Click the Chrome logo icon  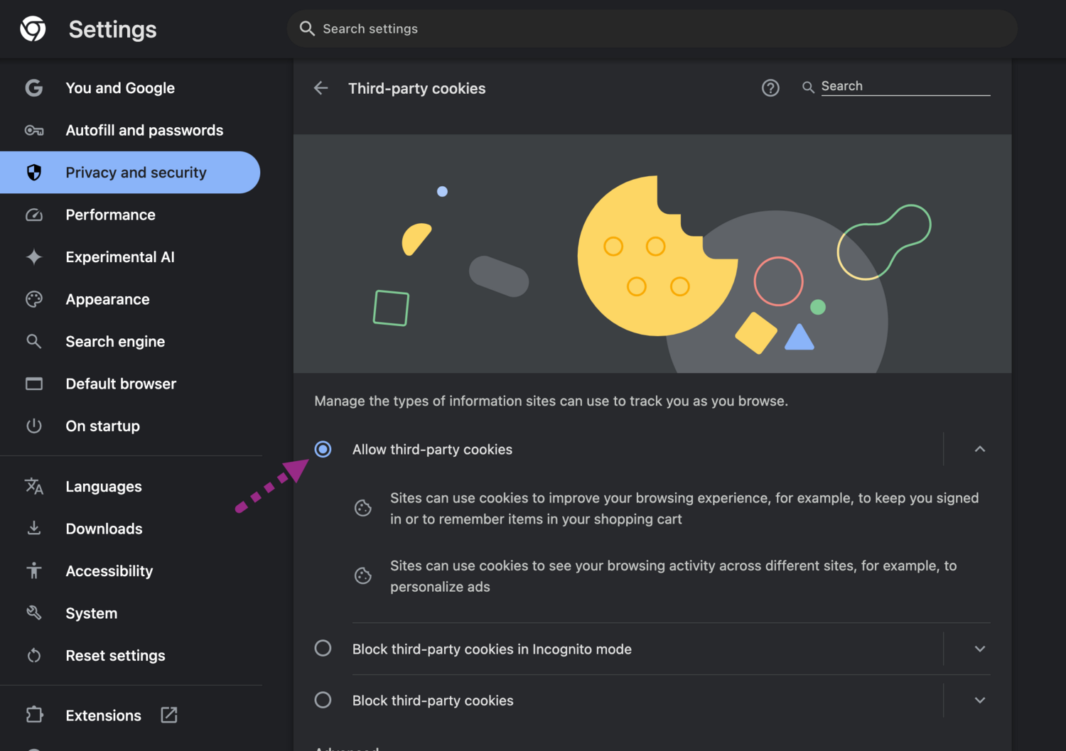pyautogui.click(x=33, y=29)
